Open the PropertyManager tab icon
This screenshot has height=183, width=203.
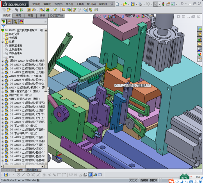(9, 21)
